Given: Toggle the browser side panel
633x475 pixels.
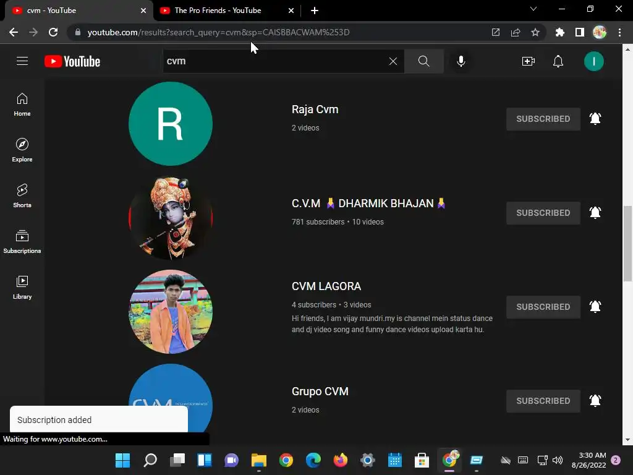Looking at the screenshot, I should 579,32.
